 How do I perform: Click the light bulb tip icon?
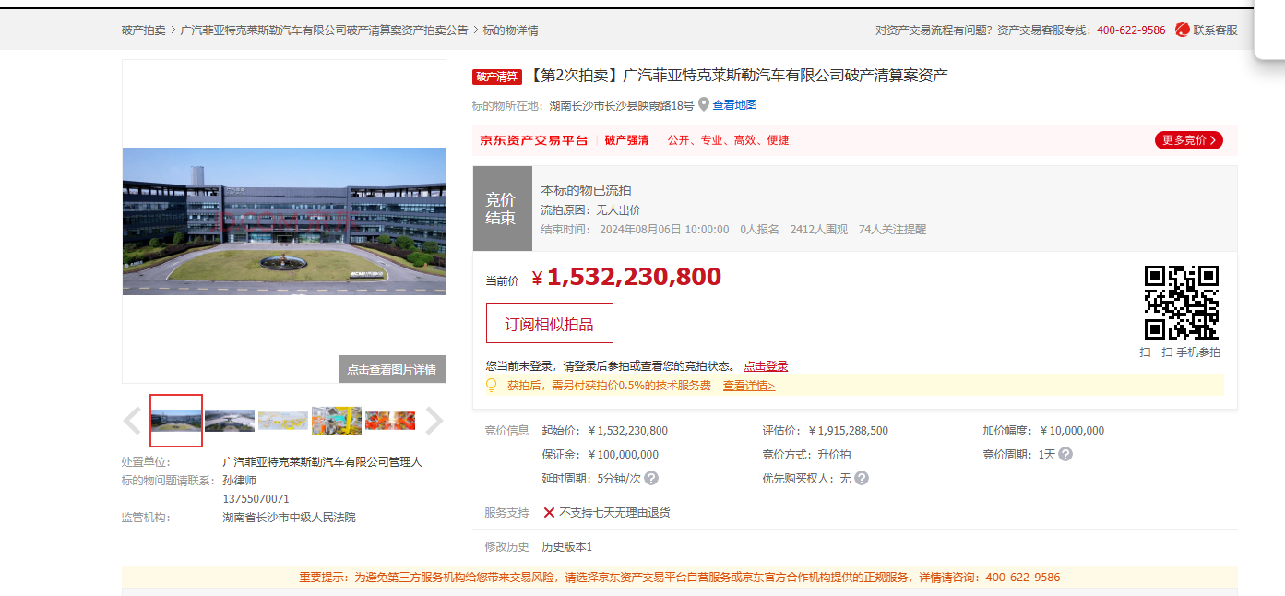click(x=492, y=386)
